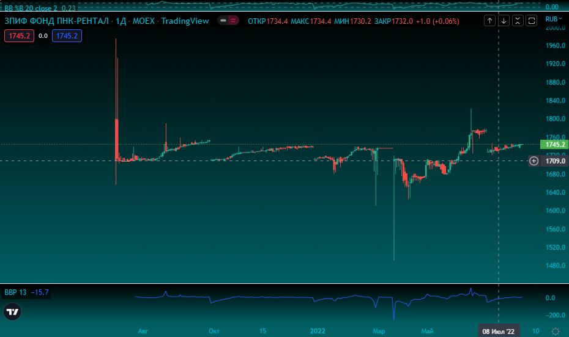This screenshot has width=569, height=337.
Task: Move pane down with the down-arrow icon
Action: (504, 21)
